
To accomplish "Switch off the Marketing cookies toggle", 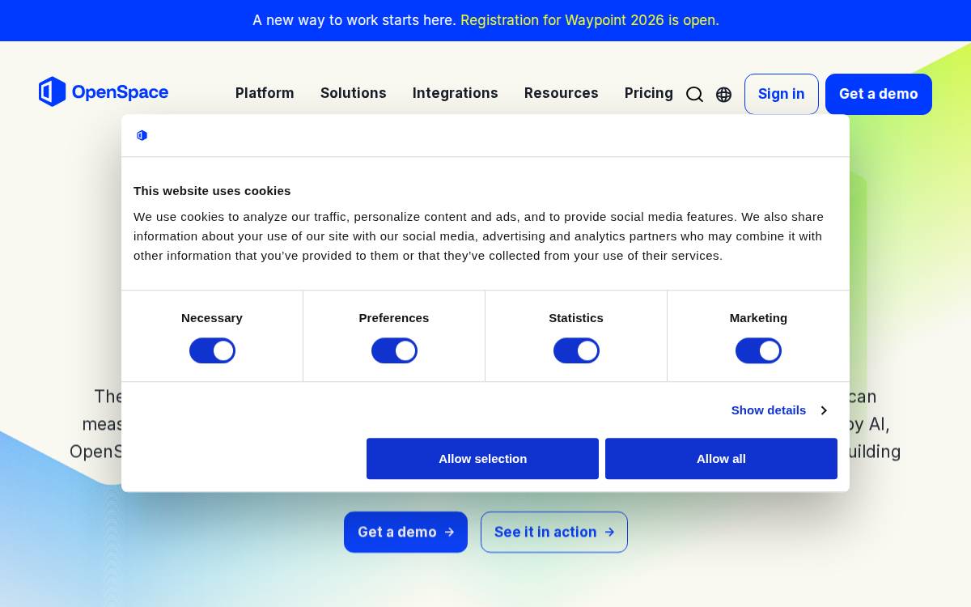I will point(758,350).
